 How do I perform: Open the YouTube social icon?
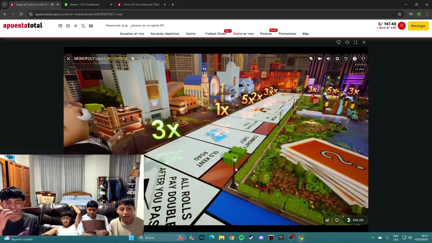point(91,26)
